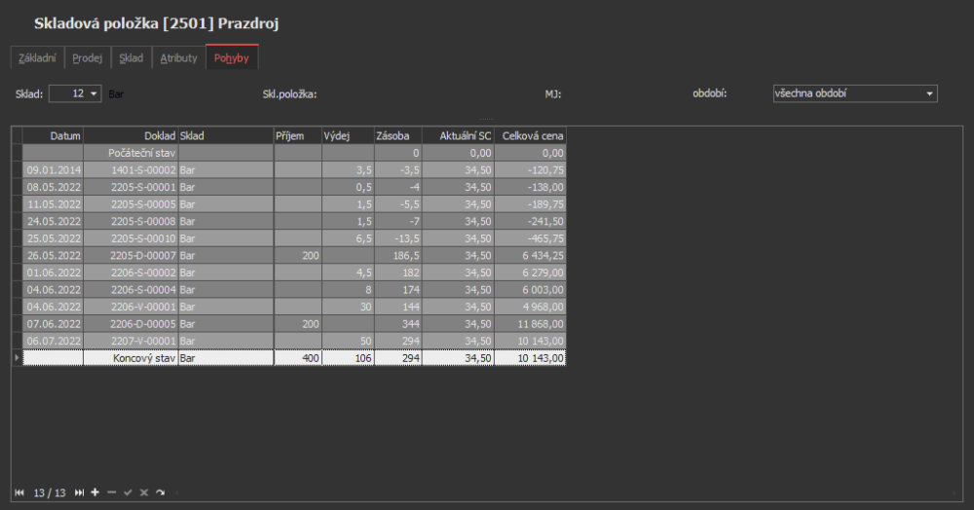The height and width of the screenshot is (510, 974).
Task: Click date cell 26.05.2022
Action: [53, 255]
